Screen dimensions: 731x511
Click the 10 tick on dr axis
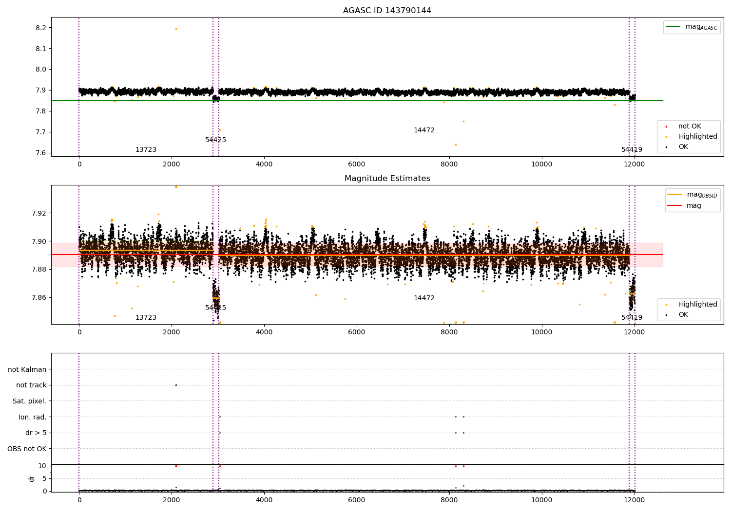42,466
